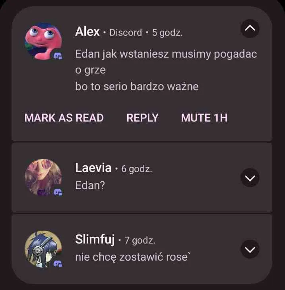Open the message 'Edan jak wstaniesz musimy pogadac'
This screenshot has height=290, width=285.
[x=166, y=54]
